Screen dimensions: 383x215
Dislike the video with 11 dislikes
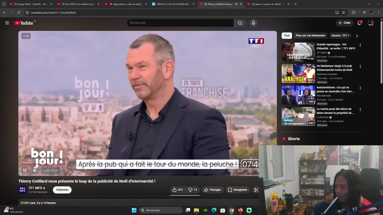(x=193, y=190)
